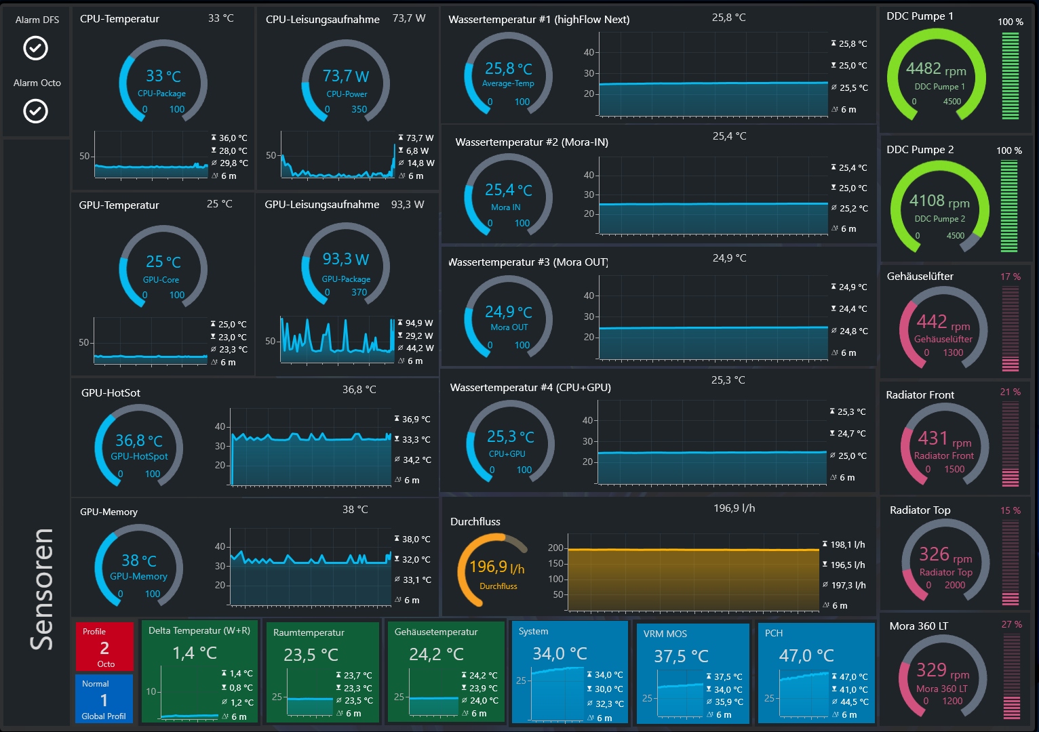Open the Mora IN water gauge
This screenshot has height=732, width=1039.
click(x=508, y=196)
